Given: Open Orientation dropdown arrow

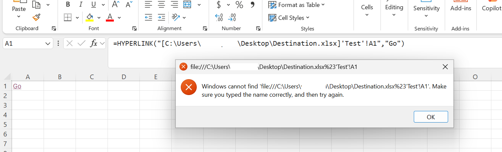Looking at the screenshot, I should 184,17.
